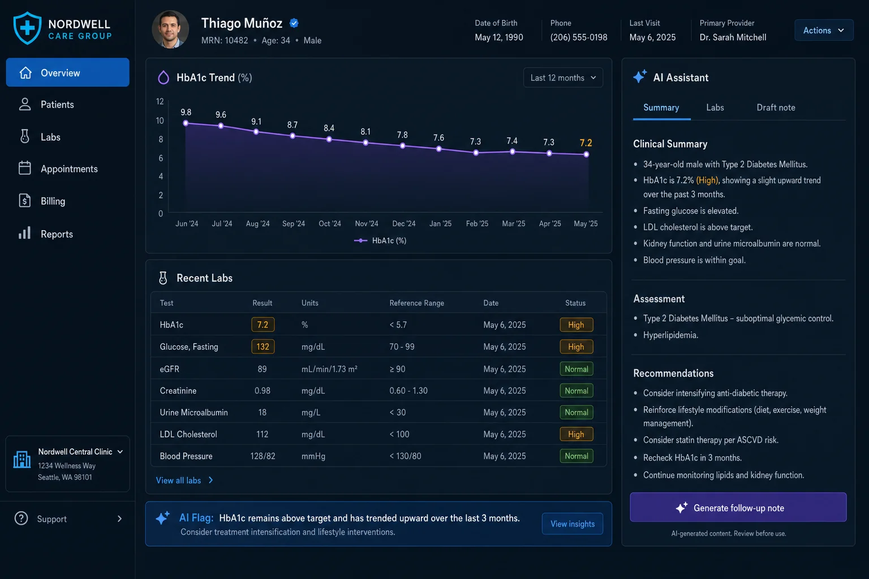Click the AI Assistant sparkle icon
This screenshot has height=579, width=869.
tap(640, 76)
